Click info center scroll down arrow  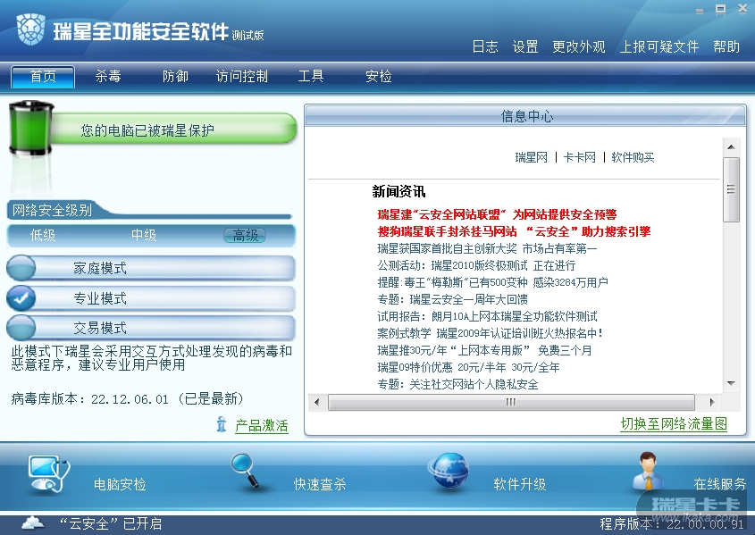pyautogui.click(x=731, y=383)
